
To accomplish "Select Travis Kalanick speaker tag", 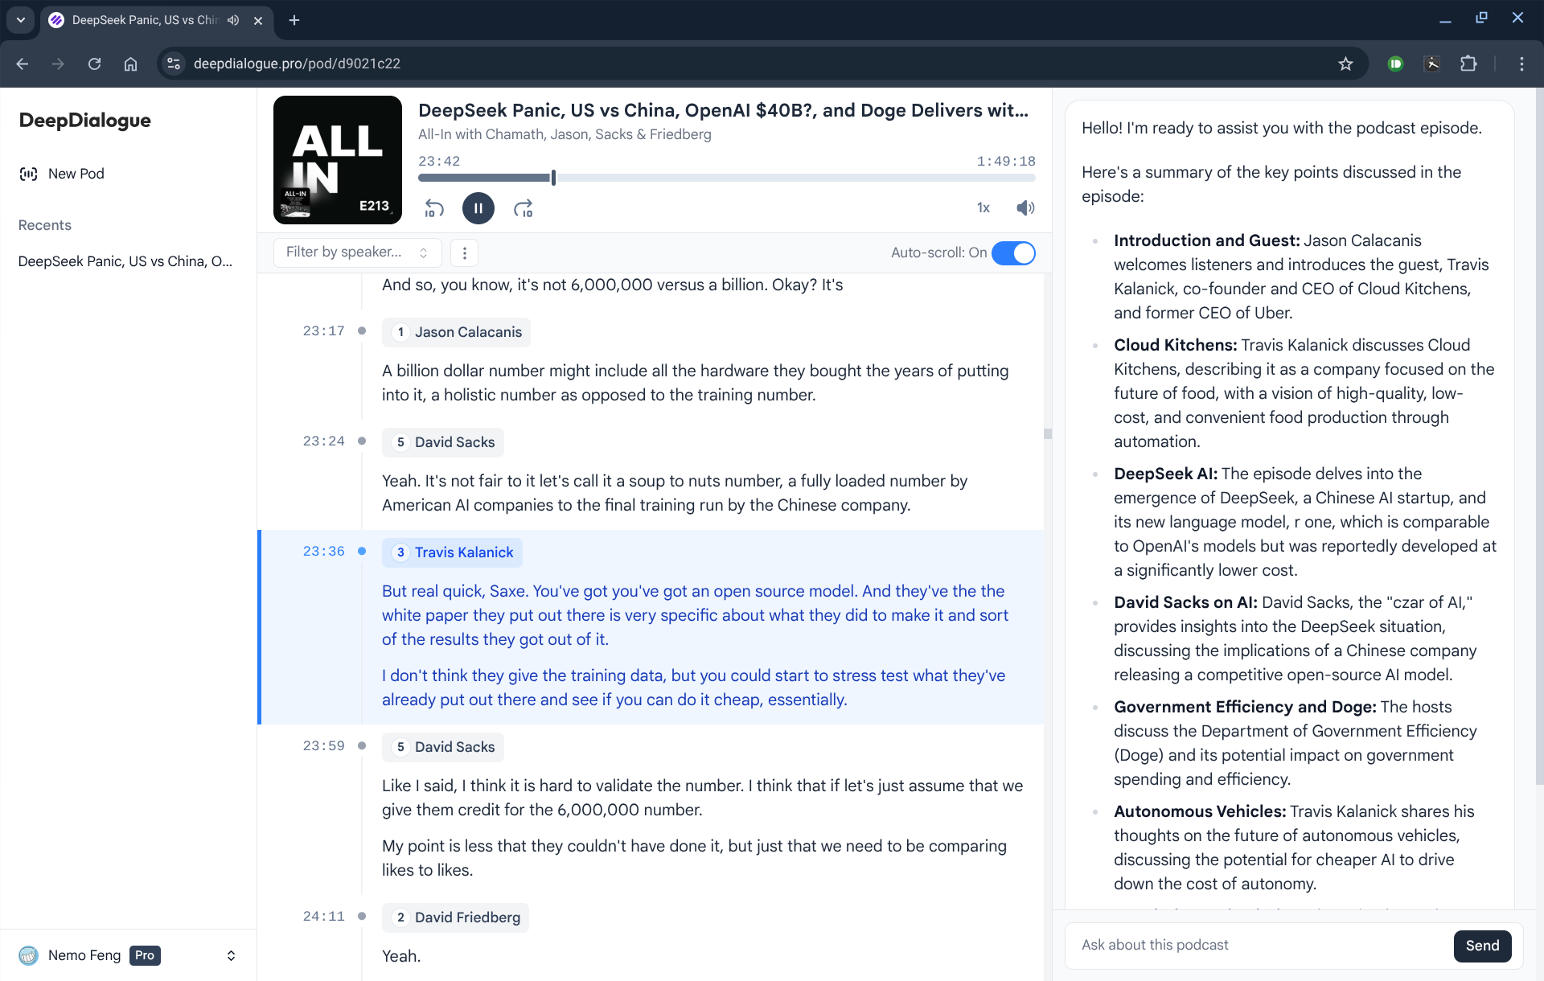I will coord(453,552).
